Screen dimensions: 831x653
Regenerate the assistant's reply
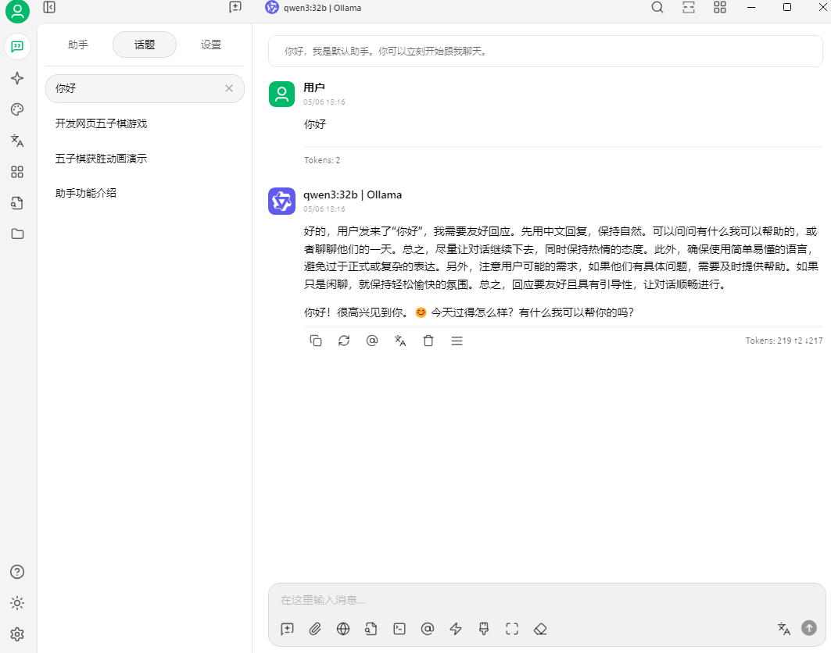coord(344,341)
